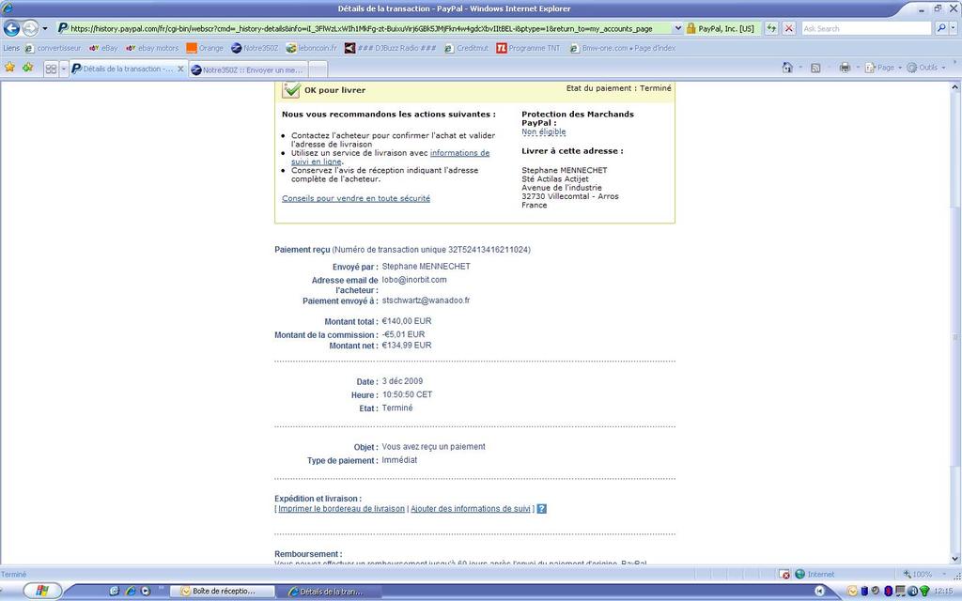Click the Stop loading red X icon
The image size is (962, 601).
click(788, 28)
